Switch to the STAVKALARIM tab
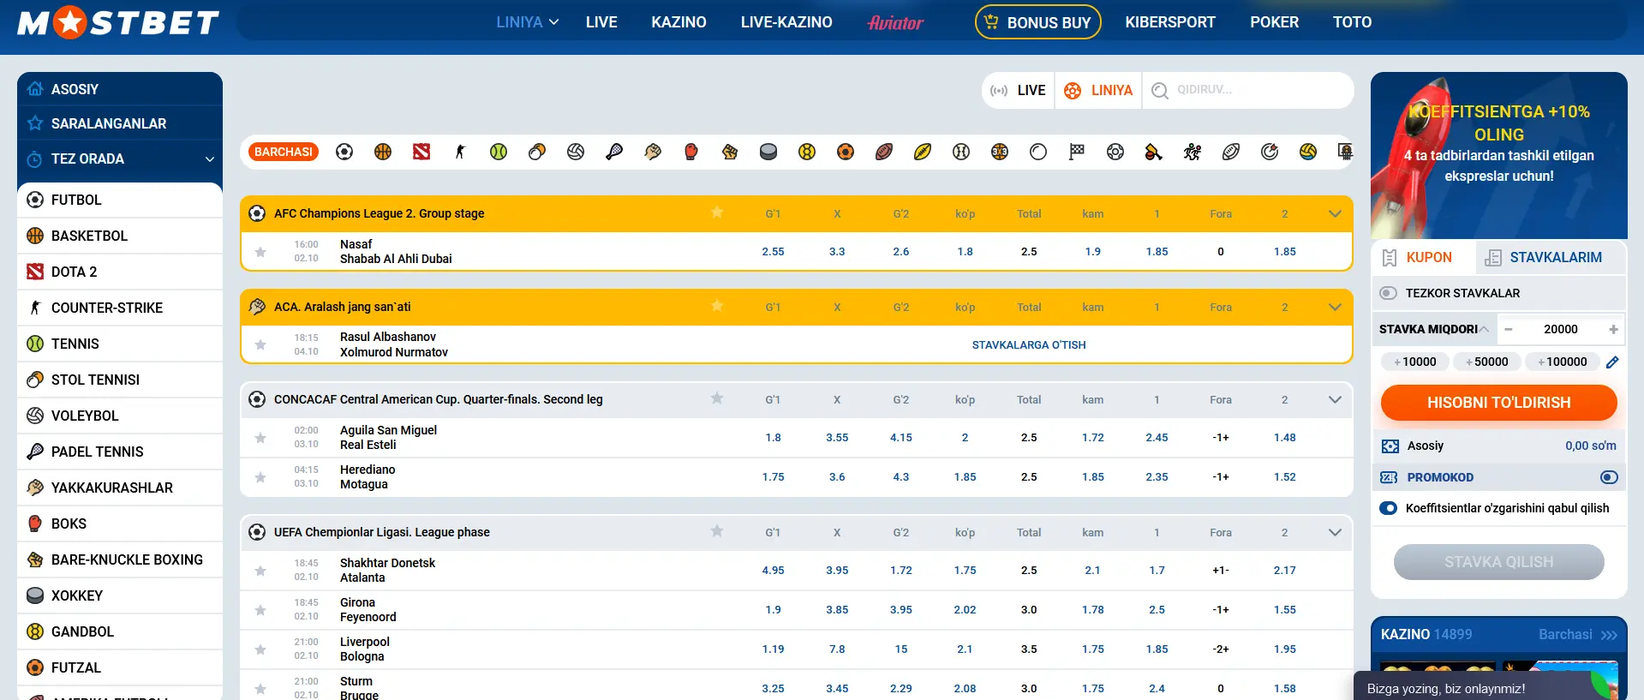Screen dimensions: 1644x700 pos(1551,257)
